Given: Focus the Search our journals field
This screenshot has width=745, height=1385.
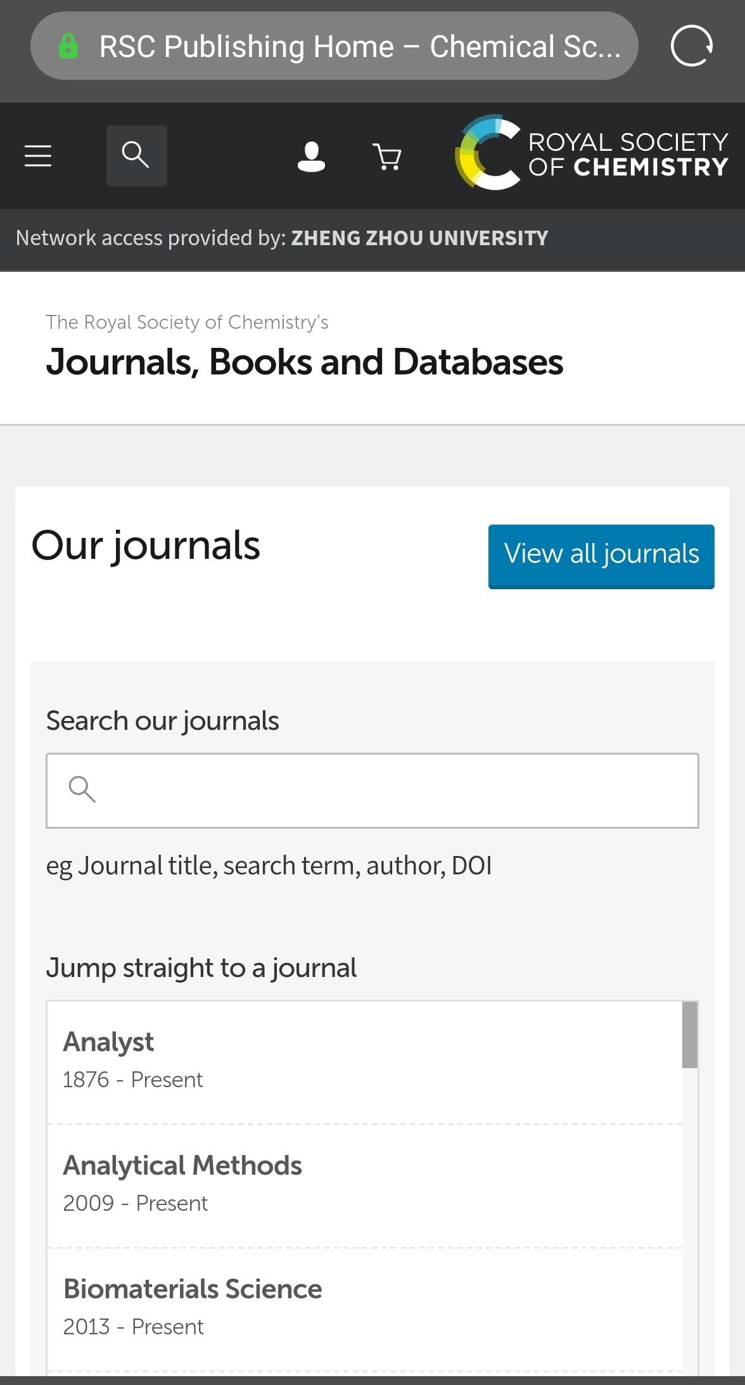Looking at the screenshot, I should coord(372,790).
